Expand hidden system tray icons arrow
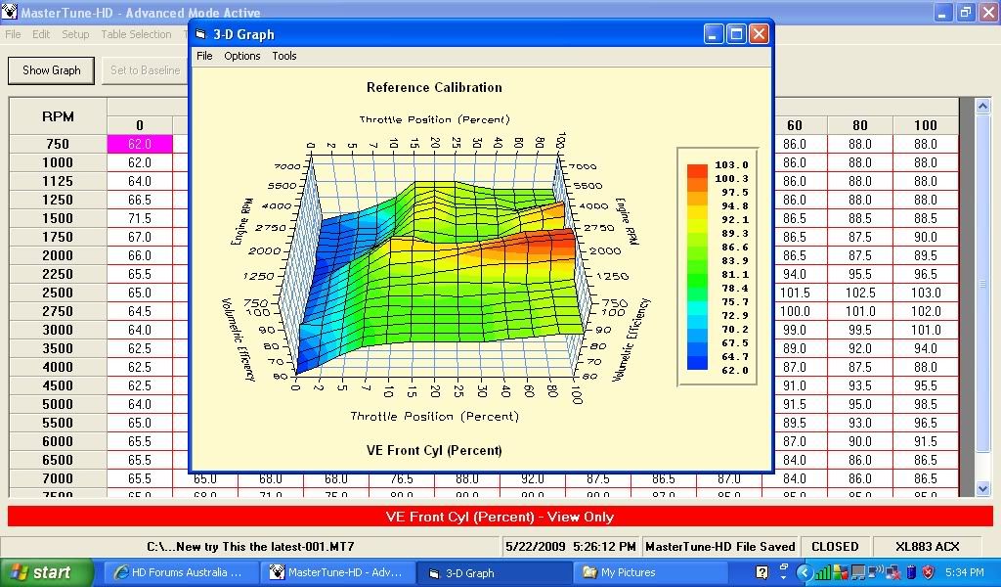The image size is (1001, 587). click(x=805, y=572)
